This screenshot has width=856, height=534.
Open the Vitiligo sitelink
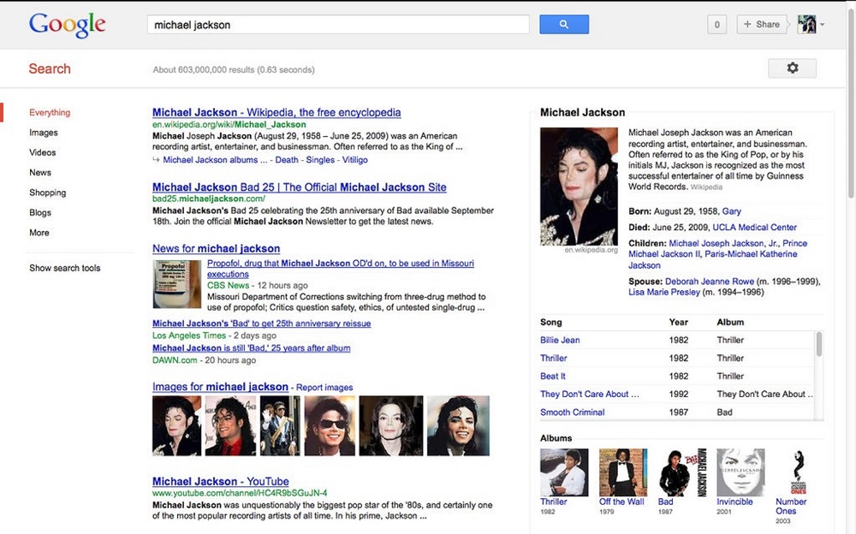click(355, 160)
